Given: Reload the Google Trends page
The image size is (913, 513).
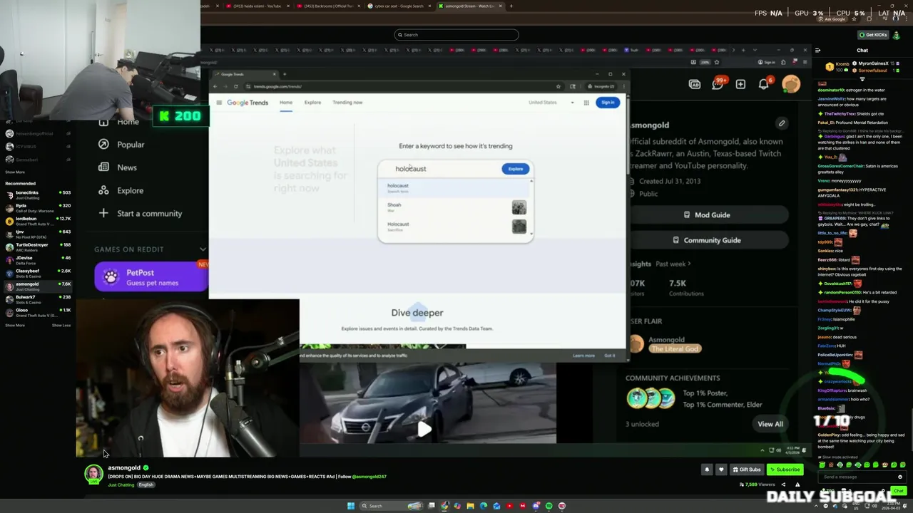Looking at the screenshot, I should pyautogui.click(x=235, y=86).
